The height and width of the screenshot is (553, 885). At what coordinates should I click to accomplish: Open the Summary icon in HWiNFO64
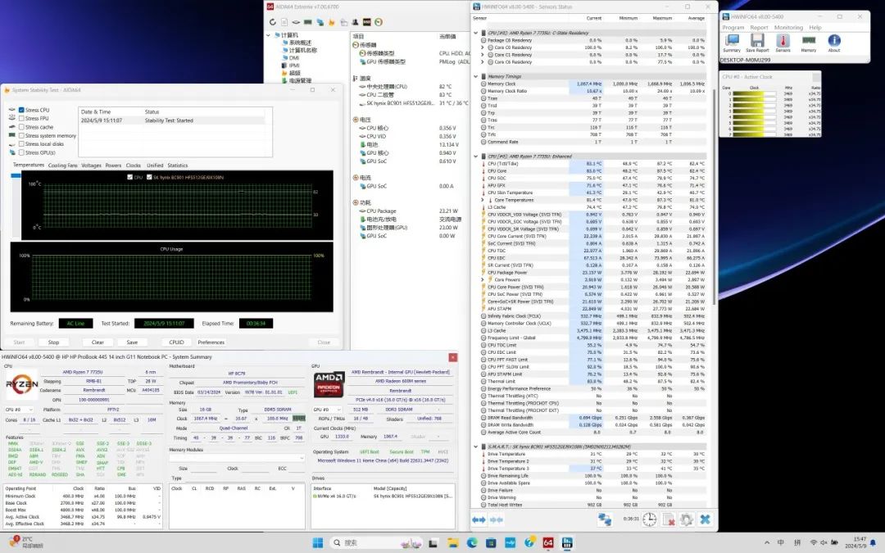(x=731, y=42)
